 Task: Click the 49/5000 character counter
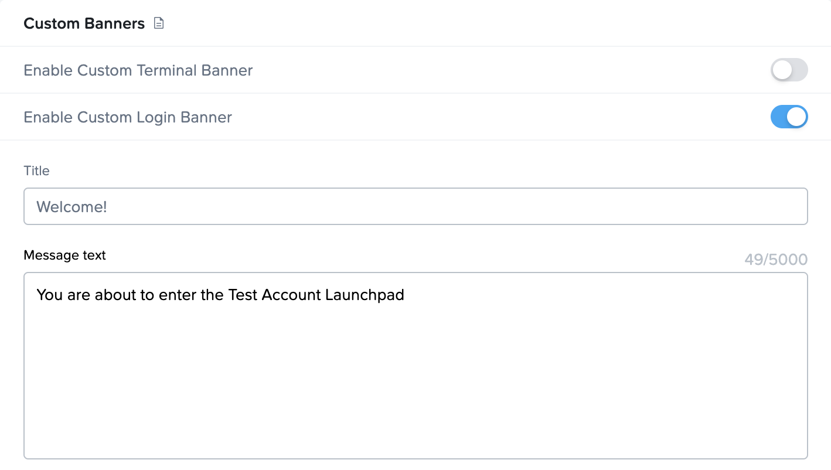pos(775,259)
